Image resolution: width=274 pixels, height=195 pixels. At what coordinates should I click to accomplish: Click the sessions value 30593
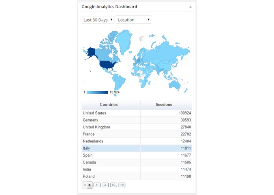pyautogui.click(x=186, y=120)
